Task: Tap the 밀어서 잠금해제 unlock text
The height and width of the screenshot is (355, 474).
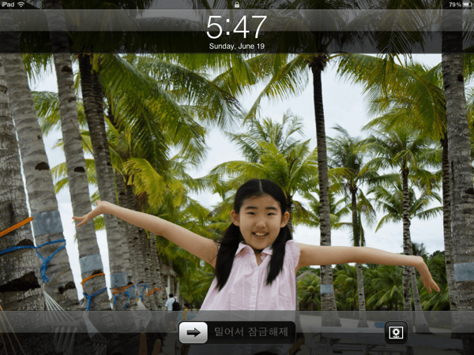Action: tap(253, 332)
